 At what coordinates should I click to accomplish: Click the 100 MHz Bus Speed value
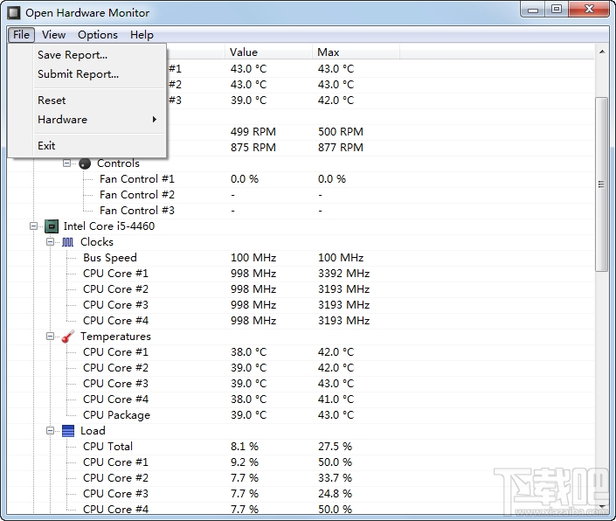[253, 257]
